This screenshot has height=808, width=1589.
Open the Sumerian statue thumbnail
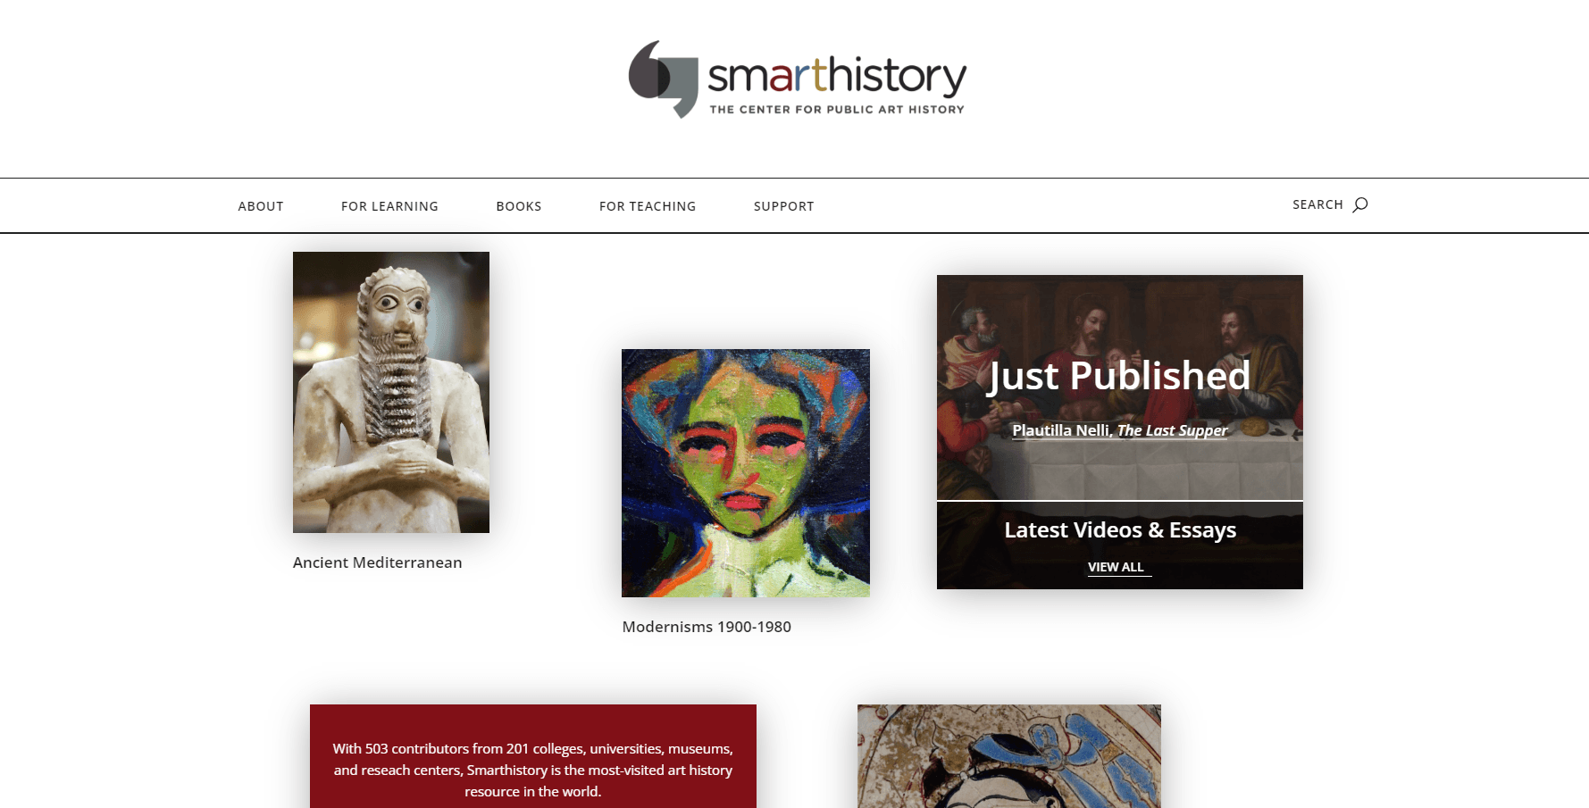391,392
